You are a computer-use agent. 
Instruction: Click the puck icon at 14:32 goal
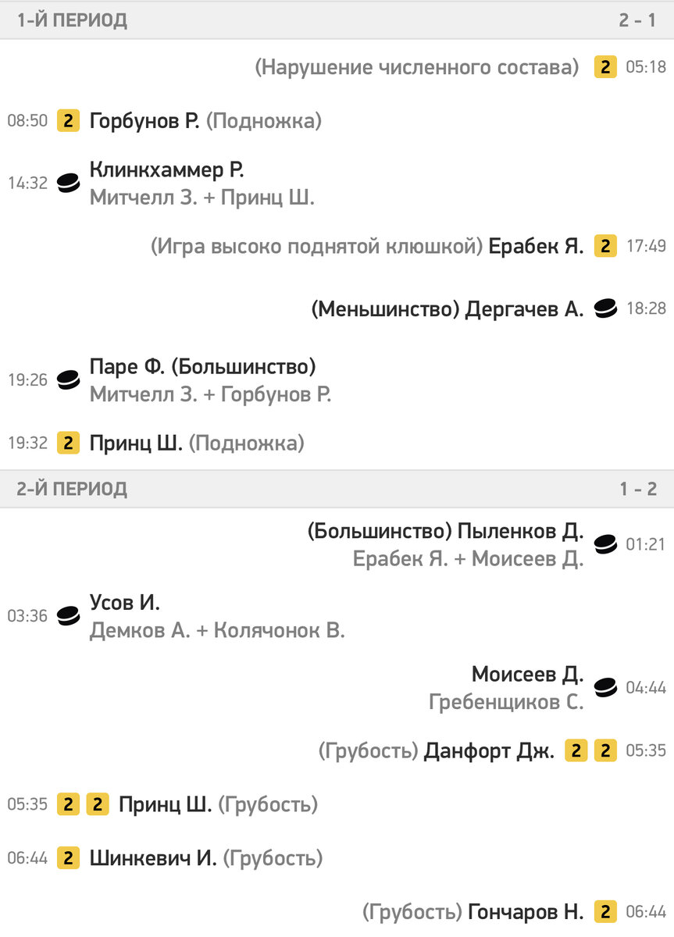pyautogui.click(x=69, y=183)
